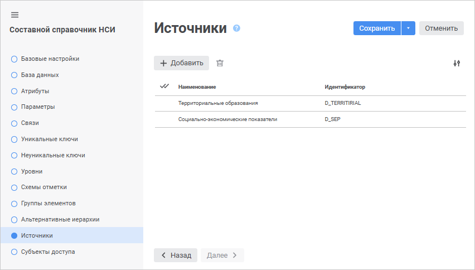Click the Отменить button
This screenshot has width=475, height=270.
pyautogui.click(x=441, y=28)
